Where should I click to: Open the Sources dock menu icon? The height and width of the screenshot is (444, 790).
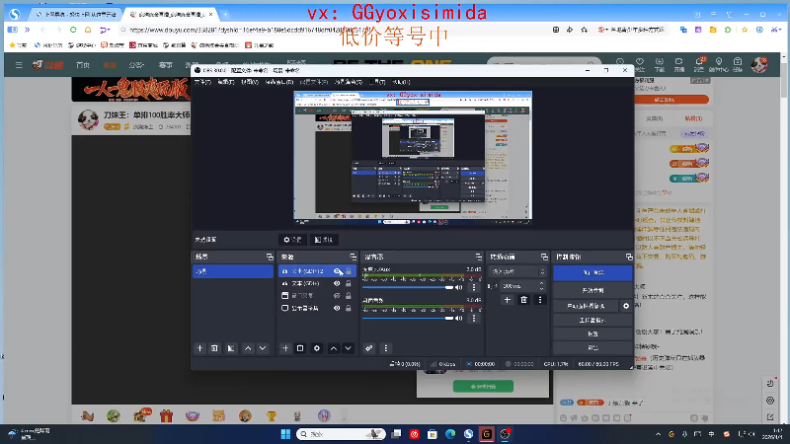tap(353, 257)
